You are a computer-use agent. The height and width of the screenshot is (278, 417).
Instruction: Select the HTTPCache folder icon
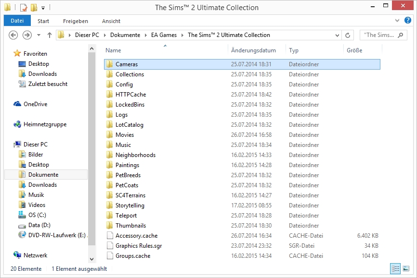(109, 94)
